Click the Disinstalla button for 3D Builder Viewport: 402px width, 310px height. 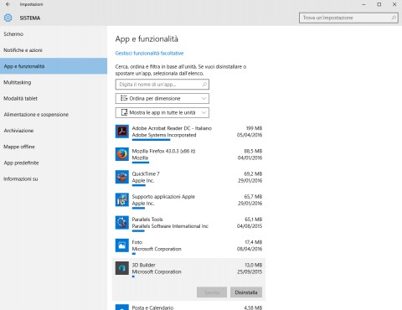[x=246, y=292]
